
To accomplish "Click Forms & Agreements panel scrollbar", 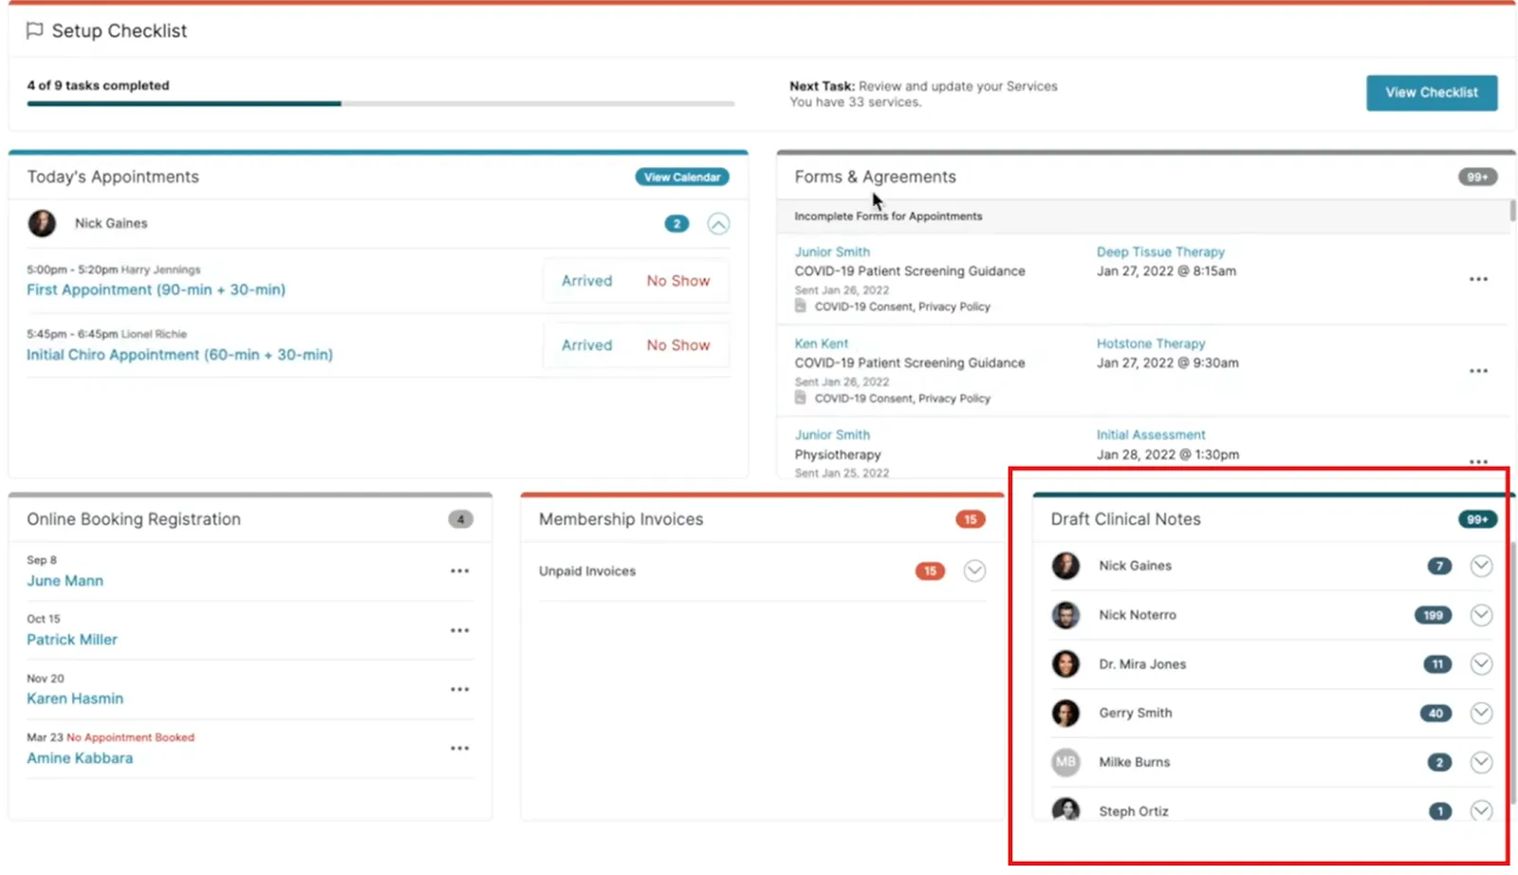I will pos(1512,211).
